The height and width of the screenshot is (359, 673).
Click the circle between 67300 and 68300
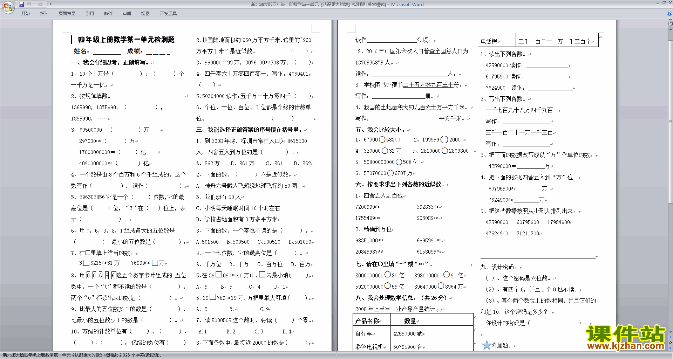coord(382,139)
